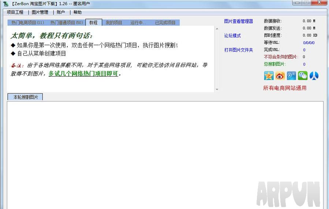Select the 教程 tab
This screenshot has width=329, height=209.
94,22
